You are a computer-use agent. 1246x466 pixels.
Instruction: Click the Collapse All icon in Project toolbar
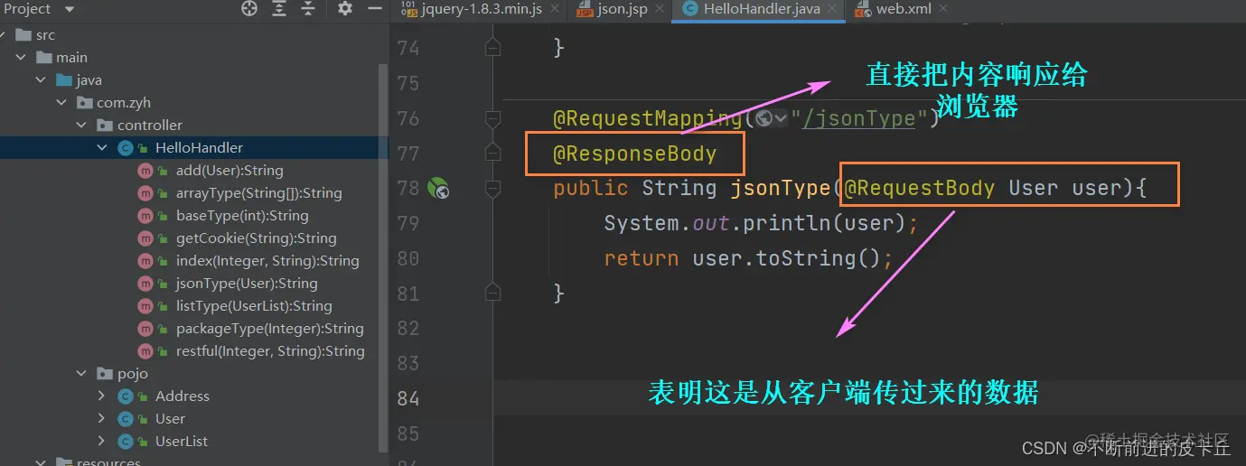point(308,9)
